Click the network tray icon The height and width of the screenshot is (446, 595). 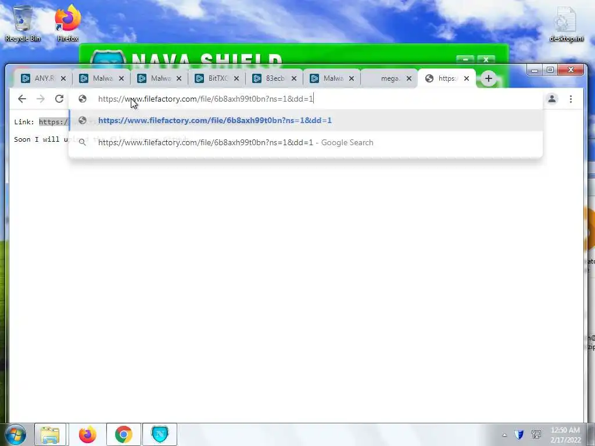tap(536, 434)
